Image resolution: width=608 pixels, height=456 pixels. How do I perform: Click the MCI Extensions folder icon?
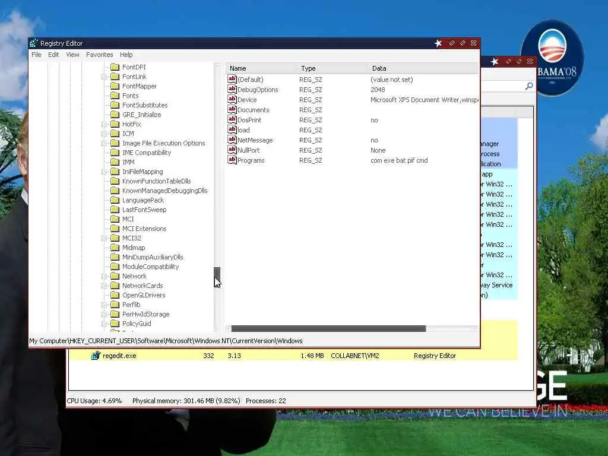click(x=115, y=229)
